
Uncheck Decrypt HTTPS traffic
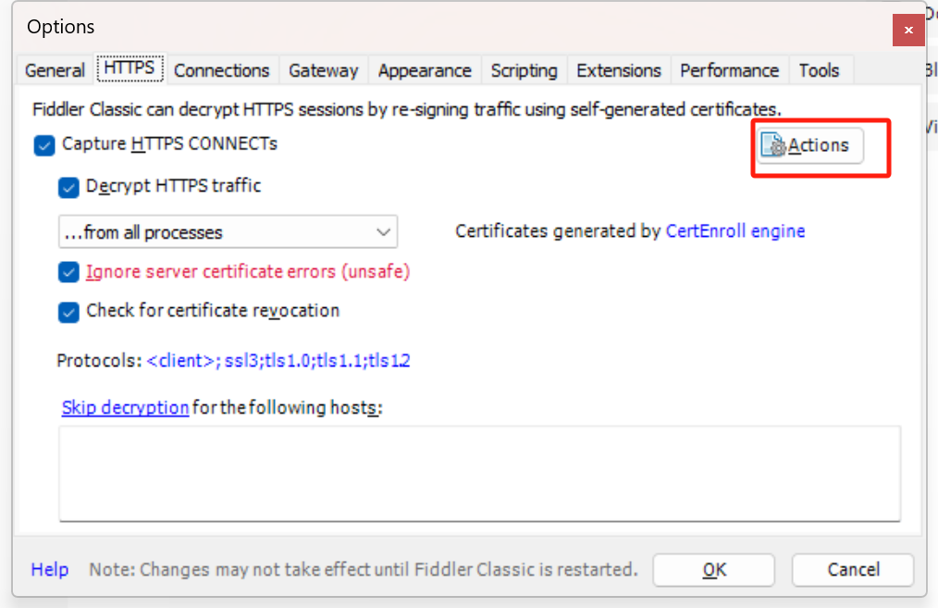click(68, 187)
